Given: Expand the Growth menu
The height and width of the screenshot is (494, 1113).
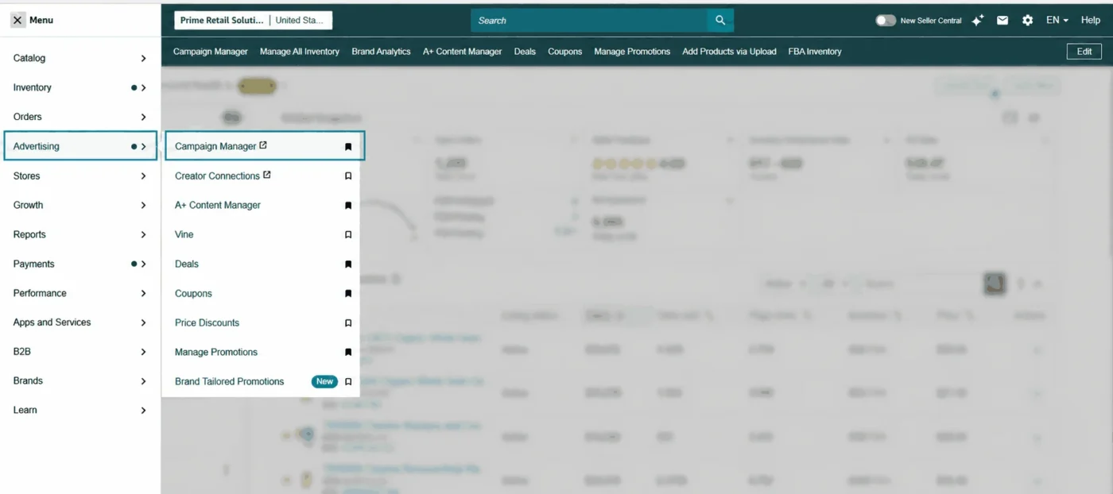Looking at the screenshot, I should (x=79, y=205).
